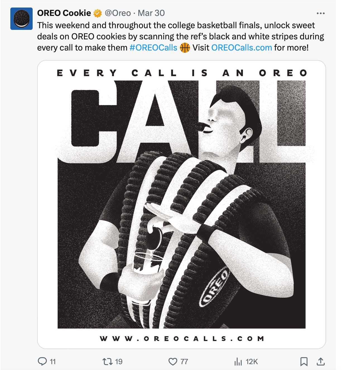
Task: Click the gold verified badge icon
Action: click(x=97, y=13)
